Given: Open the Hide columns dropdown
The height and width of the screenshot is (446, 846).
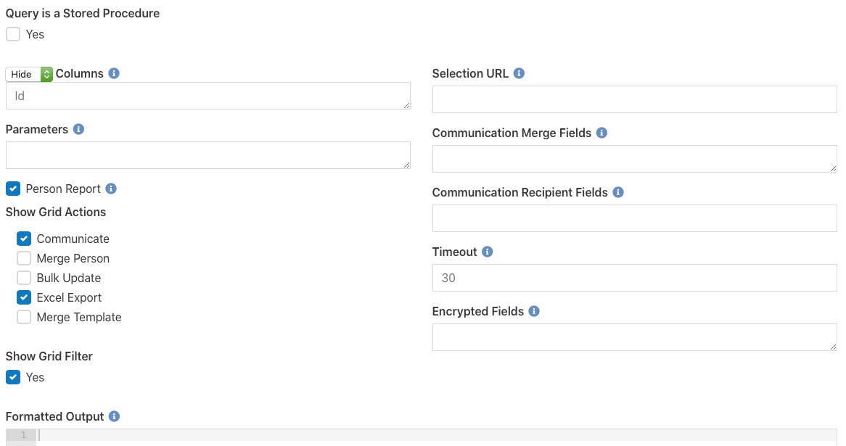Looking at the screenshot, I should [x=29, y=74].
